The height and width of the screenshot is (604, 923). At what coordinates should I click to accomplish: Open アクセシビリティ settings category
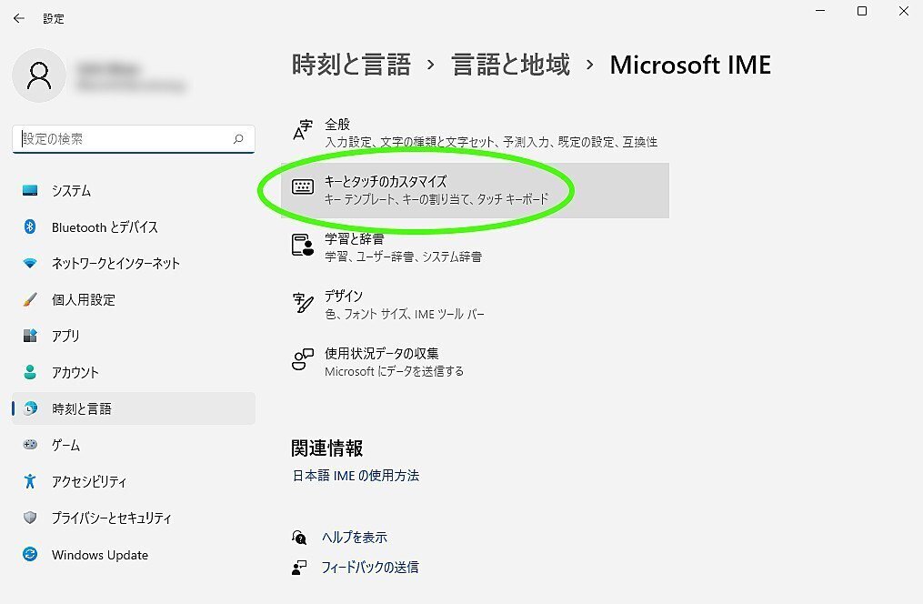134,481
